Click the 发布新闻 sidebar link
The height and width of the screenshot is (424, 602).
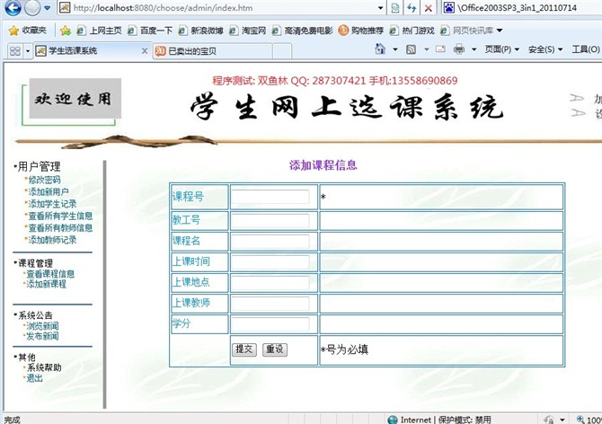point(42,336)
